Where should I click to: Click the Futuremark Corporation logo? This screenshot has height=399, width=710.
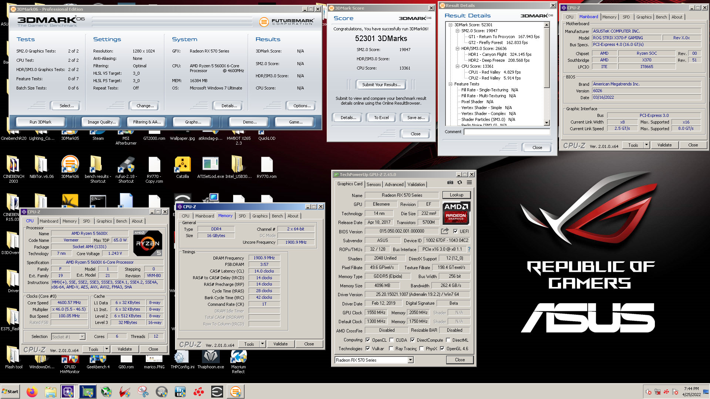coord(286,22)
